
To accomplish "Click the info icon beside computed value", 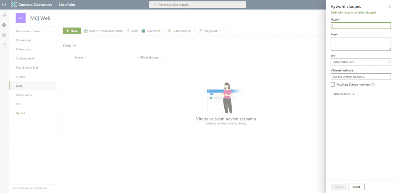I will [x=373, y=84].
